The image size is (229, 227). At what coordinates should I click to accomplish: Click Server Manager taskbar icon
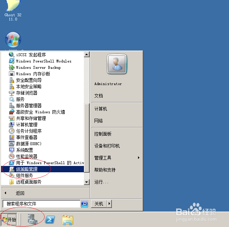point(33,219)
